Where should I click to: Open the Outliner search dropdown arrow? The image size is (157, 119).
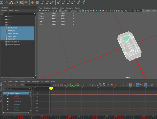[35, 14]
